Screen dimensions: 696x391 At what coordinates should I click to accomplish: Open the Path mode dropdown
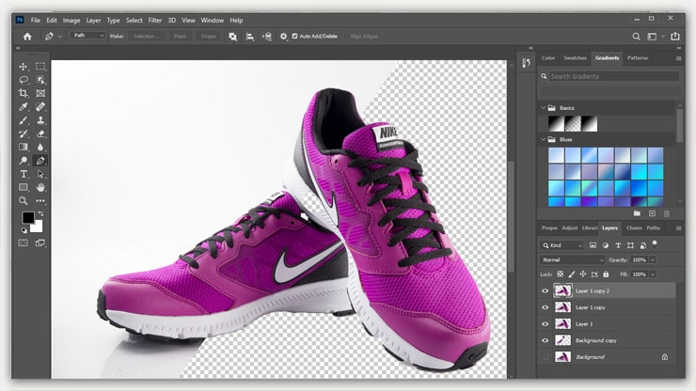coord(87,36)
